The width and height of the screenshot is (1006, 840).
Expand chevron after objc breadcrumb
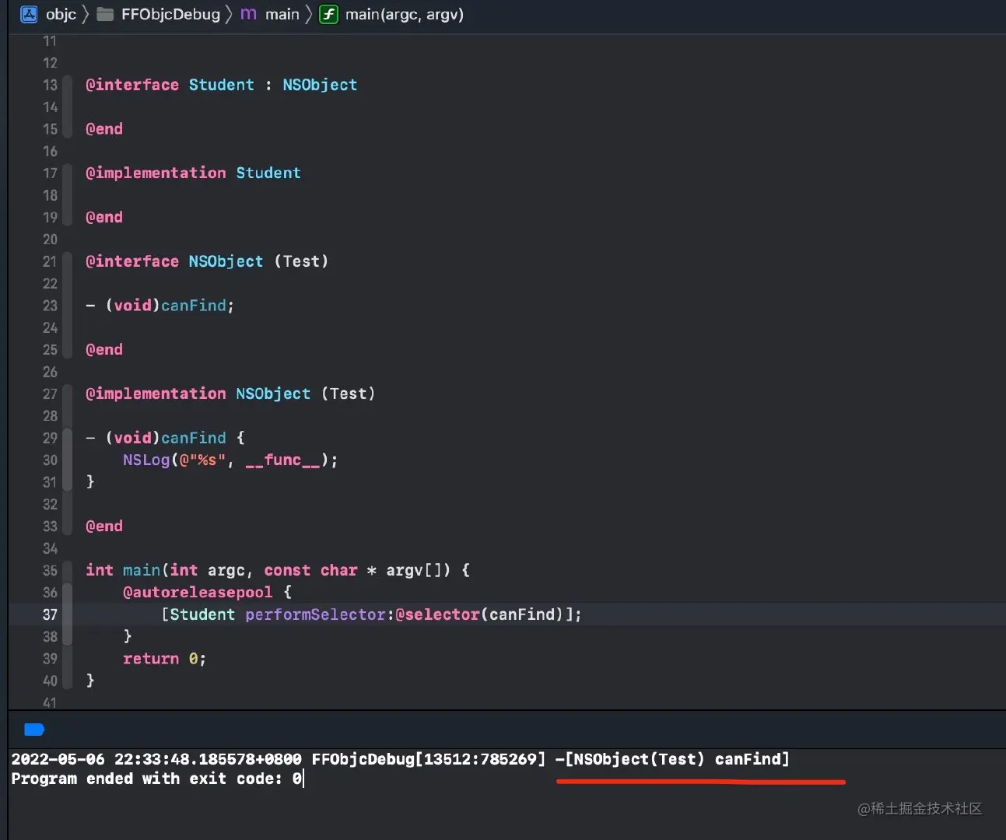pos(86,14)
